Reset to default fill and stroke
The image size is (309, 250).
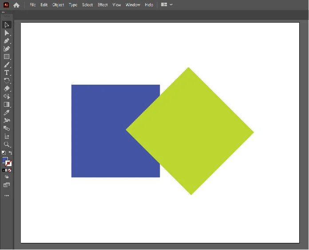(x=4, y=152)
